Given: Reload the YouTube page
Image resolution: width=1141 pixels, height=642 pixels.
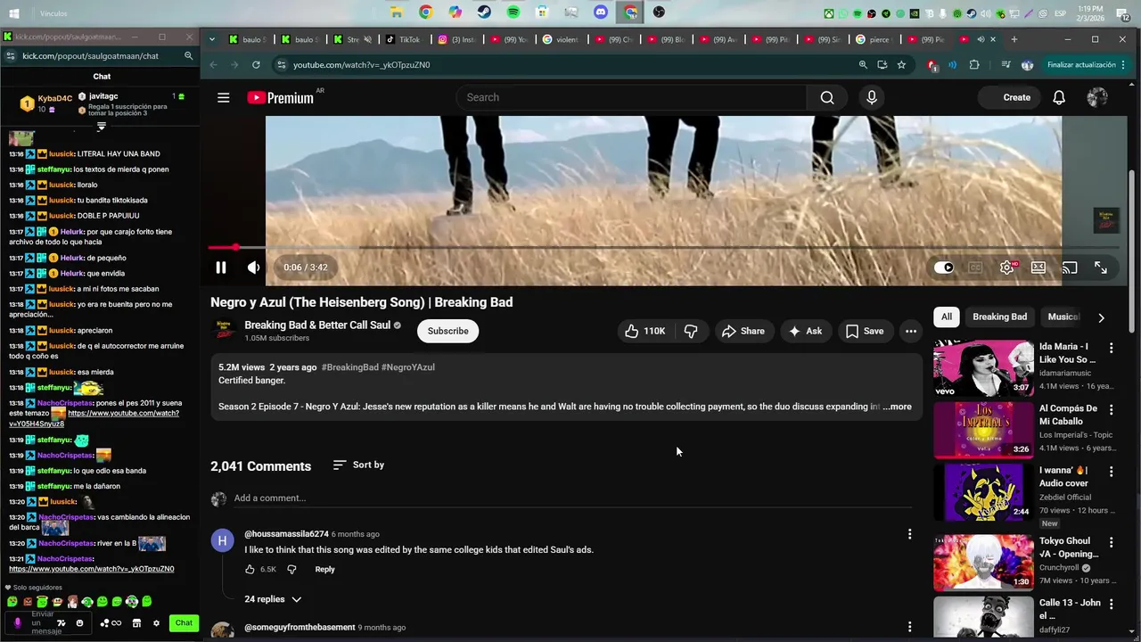Looking at the screenshot, I should [256, 65].
